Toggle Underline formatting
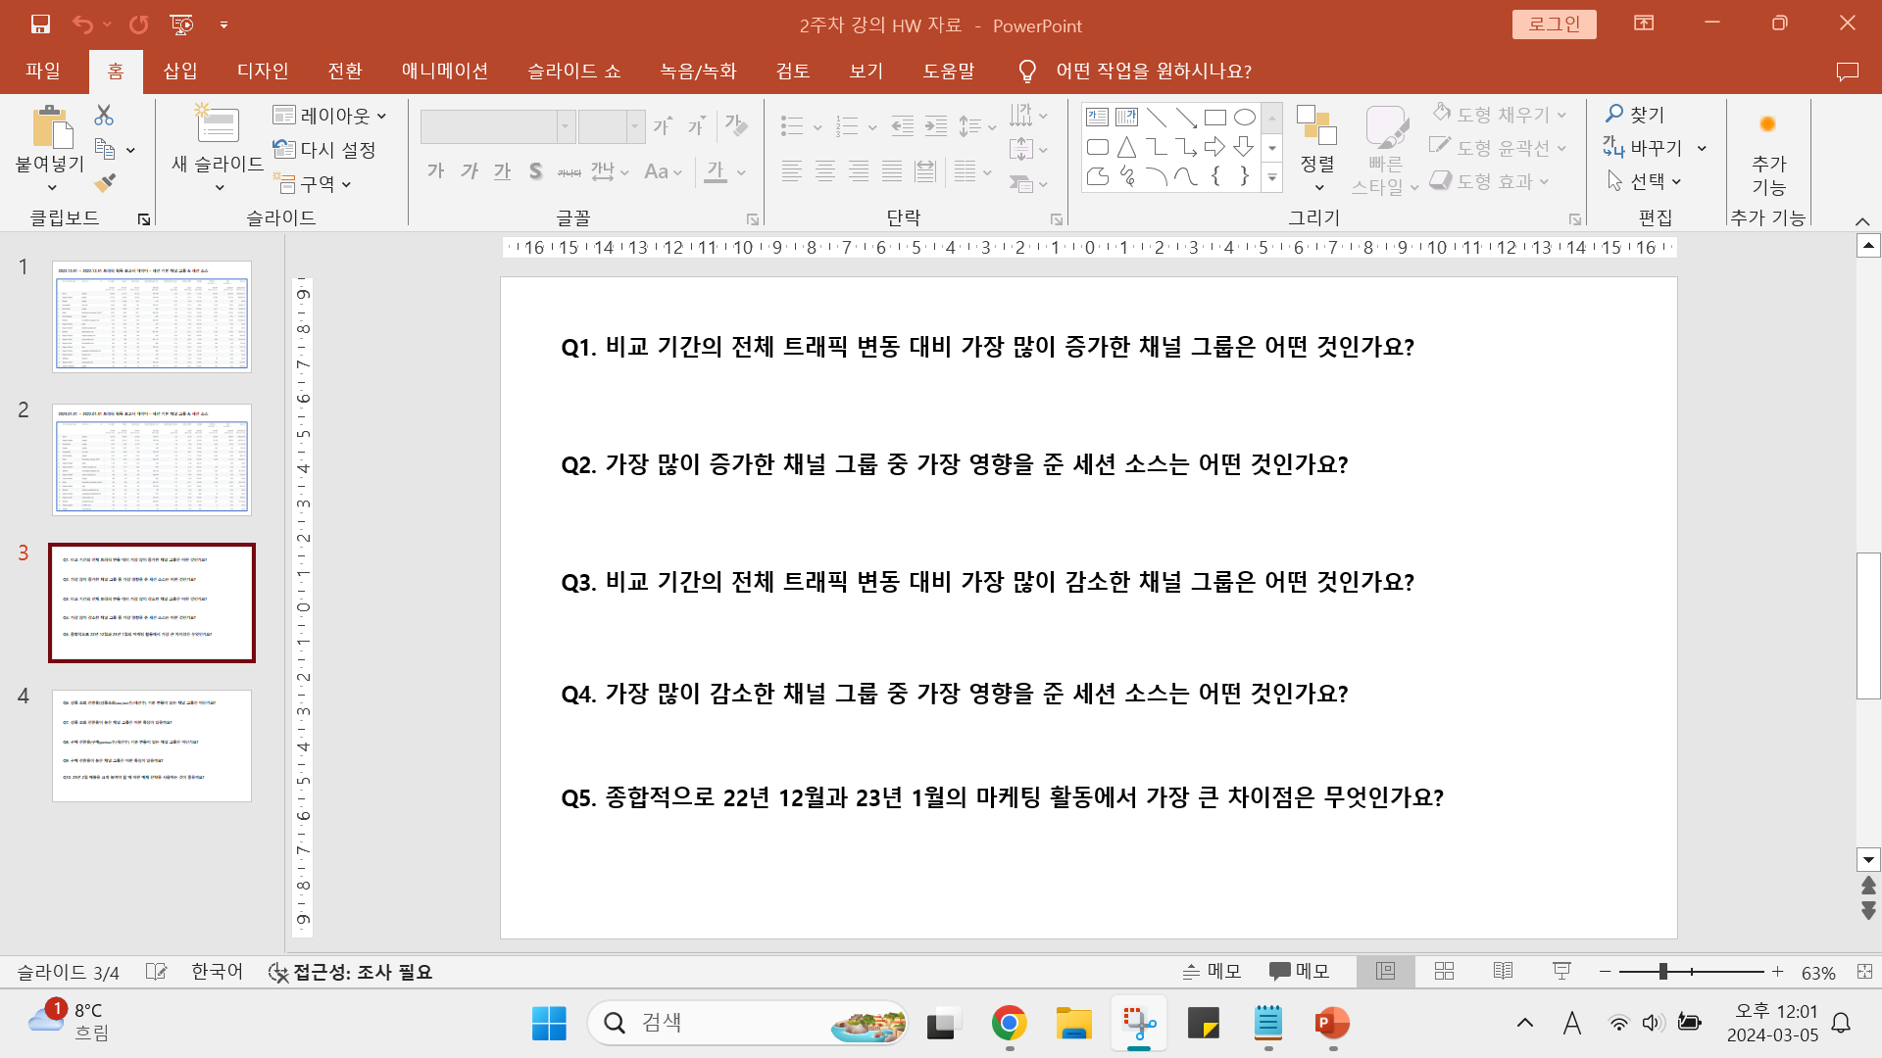This screenshot has width=1882, height=1058. coord(502,171)
